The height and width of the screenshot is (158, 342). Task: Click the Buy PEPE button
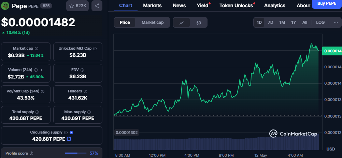click(327, 4)
